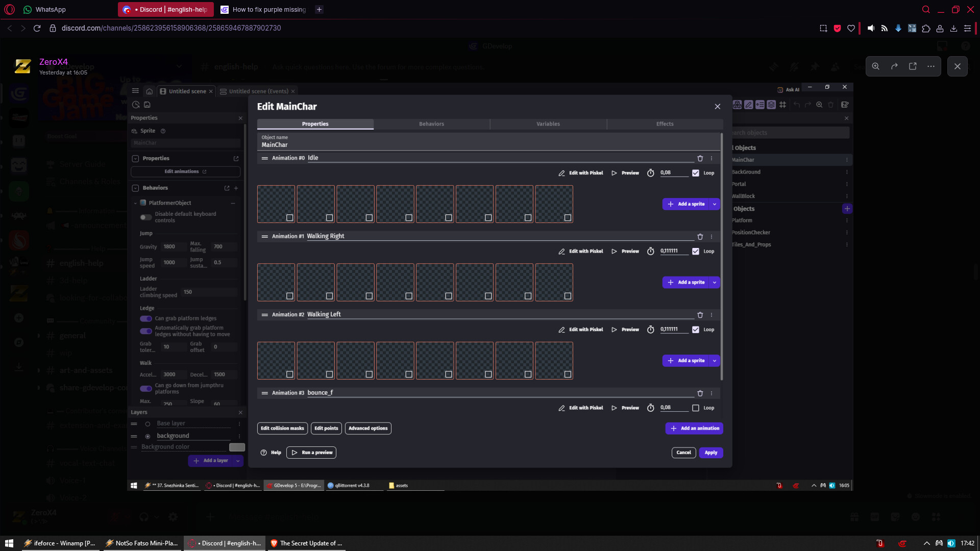Click the Edit collision masks button
The image size is (980, 551).
tap(282, 429)
